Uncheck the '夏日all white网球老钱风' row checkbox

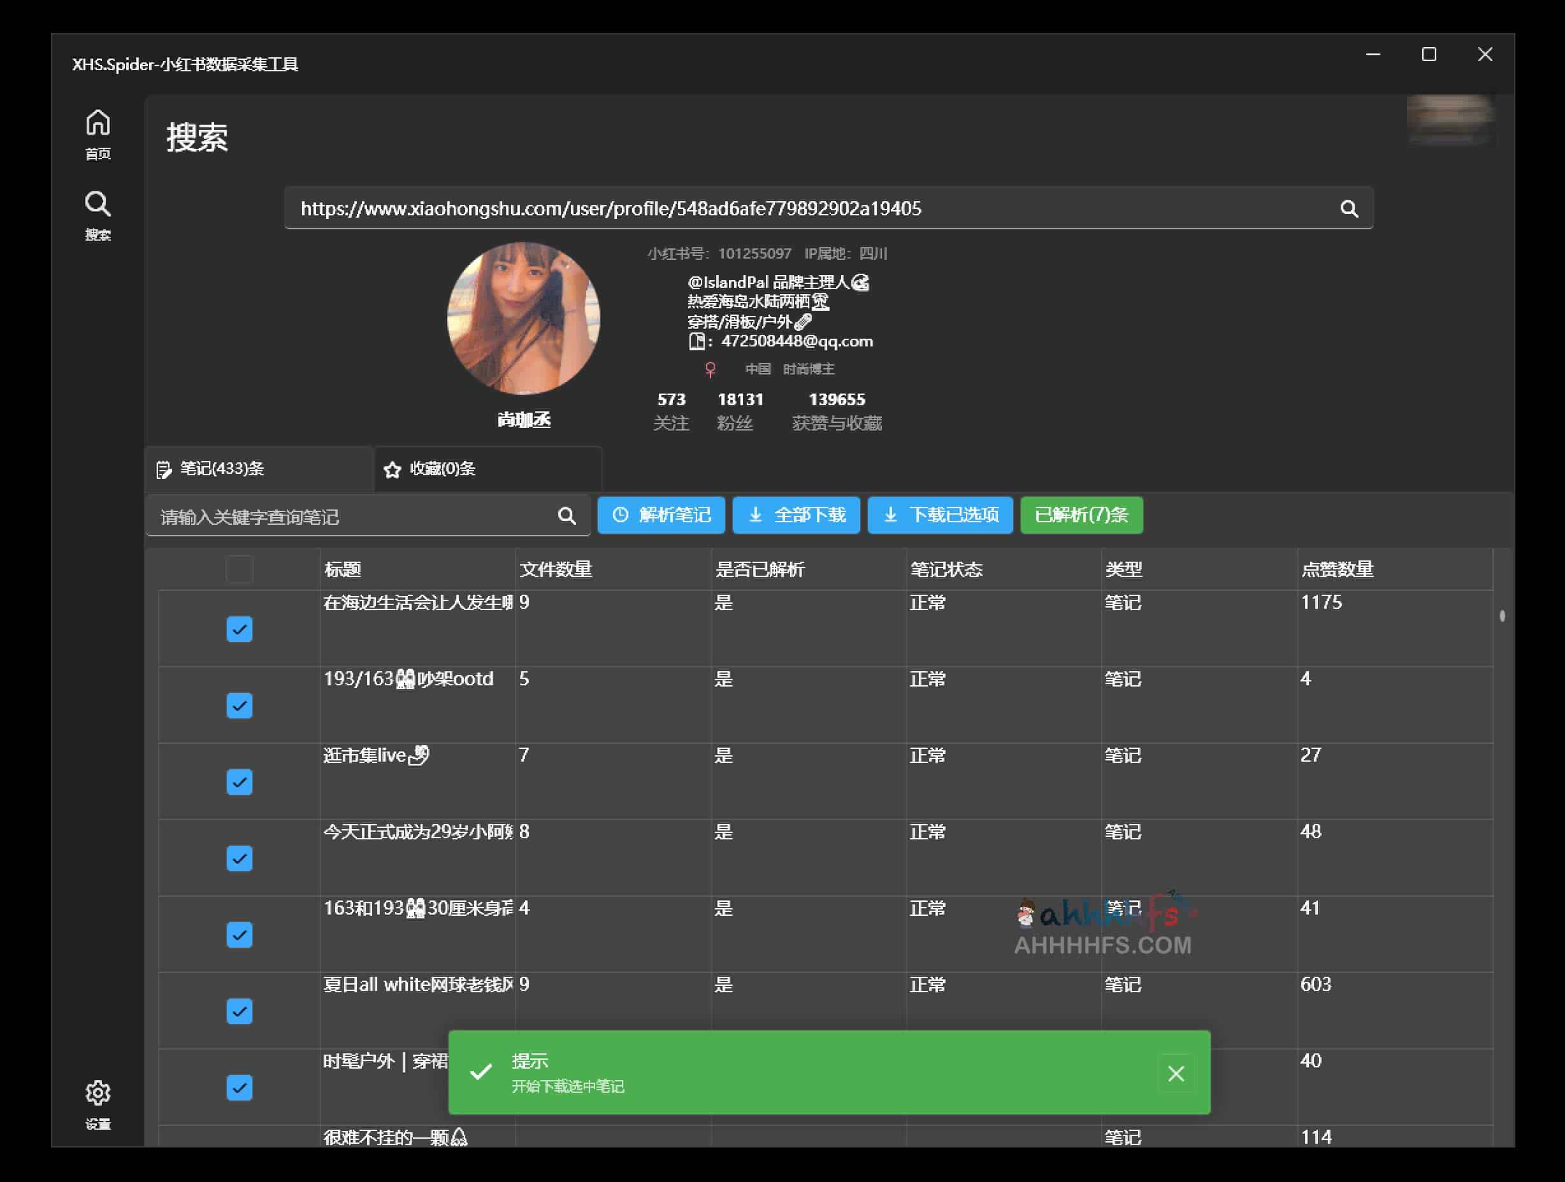(x=239, y=1011)
